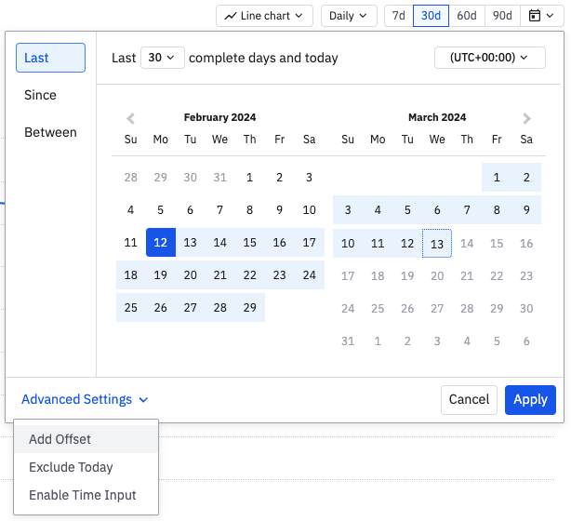This screenshot has height=521, width=571.
Task: Select the 90d range
Action: coord(502,16)
